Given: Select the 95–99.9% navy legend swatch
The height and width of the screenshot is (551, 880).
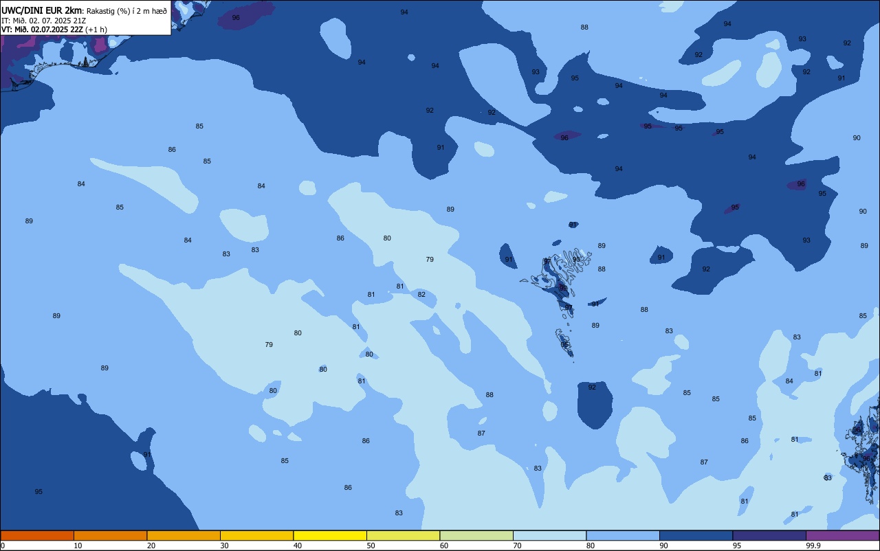Looking at the screenshot, I should 769,535.
